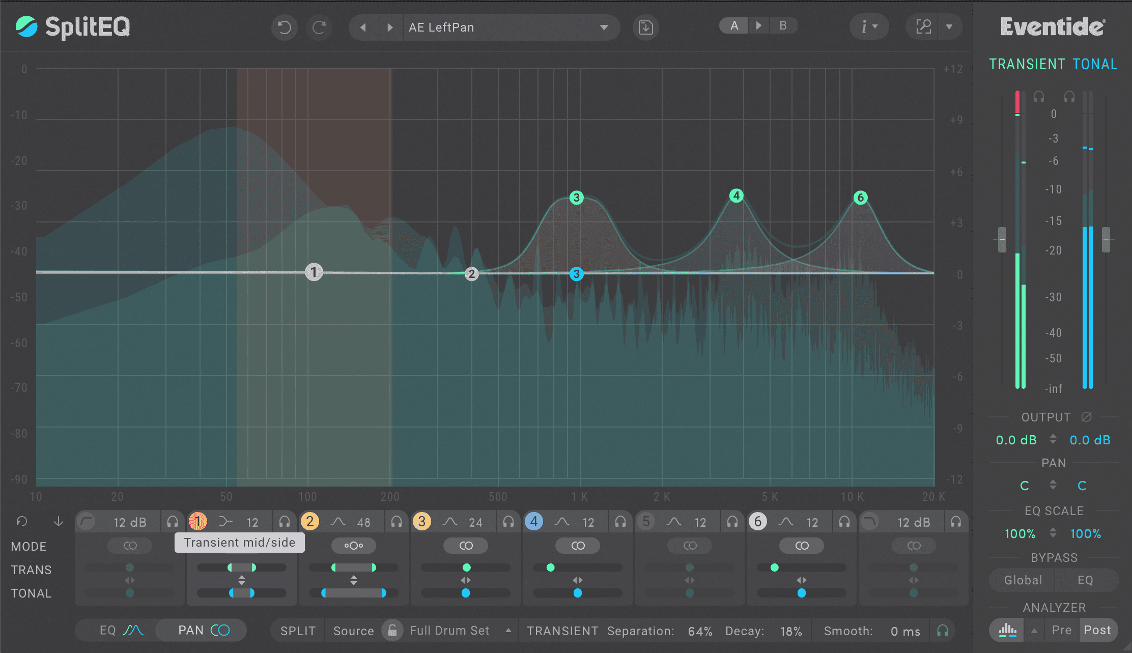Viewport: 1132px width, 653px height.
Task: Enable the high-pass filter band icon
Action: (x=87, y=522)
